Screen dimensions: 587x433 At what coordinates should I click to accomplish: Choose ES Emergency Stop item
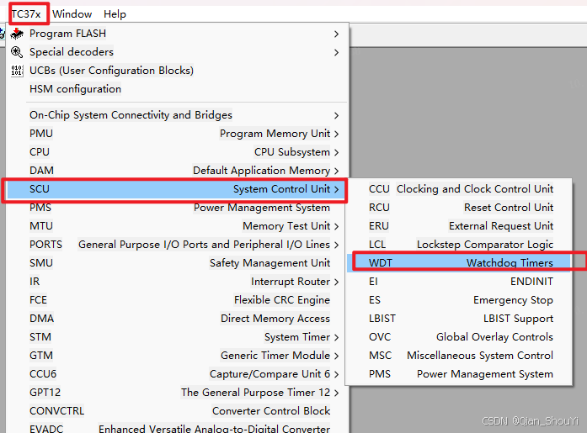(x=459, y=299)
